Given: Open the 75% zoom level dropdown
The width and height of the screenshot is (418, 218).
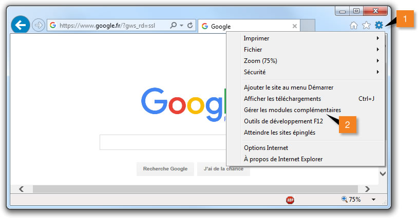Looking at the screenshot, I should pyautogui.click(x=373, y=200).
